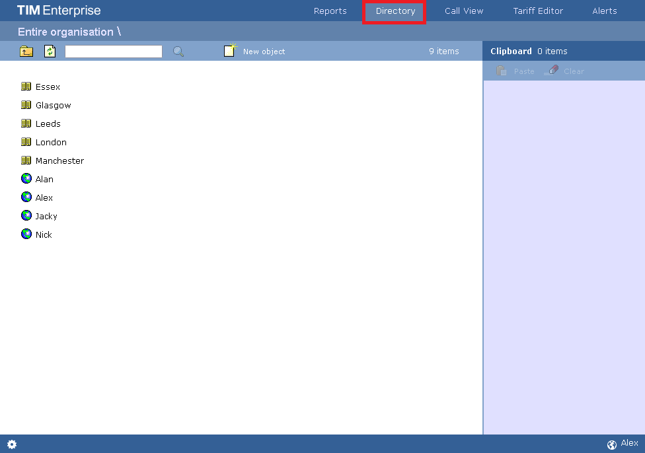This screenshot has height=453, width=645.
Task: Click the navigate up folder icon
Action: click(x=26, y=51)
